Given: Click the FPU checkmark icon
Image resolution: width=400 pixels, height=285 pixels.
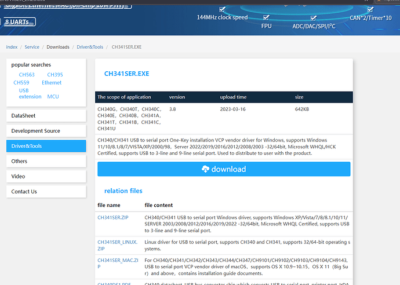Looking at the screenshot, I should [x=266, y=17].
